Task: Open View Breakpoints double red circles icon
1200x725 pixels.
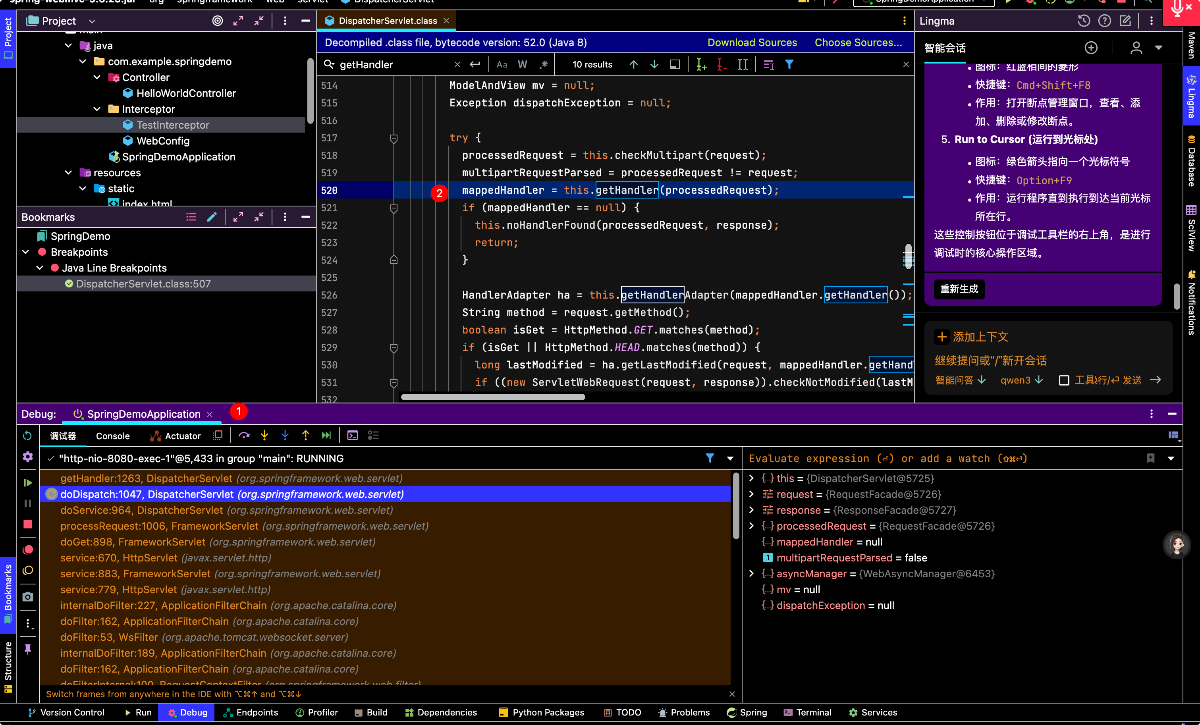Action: click(x=28, y=549)
